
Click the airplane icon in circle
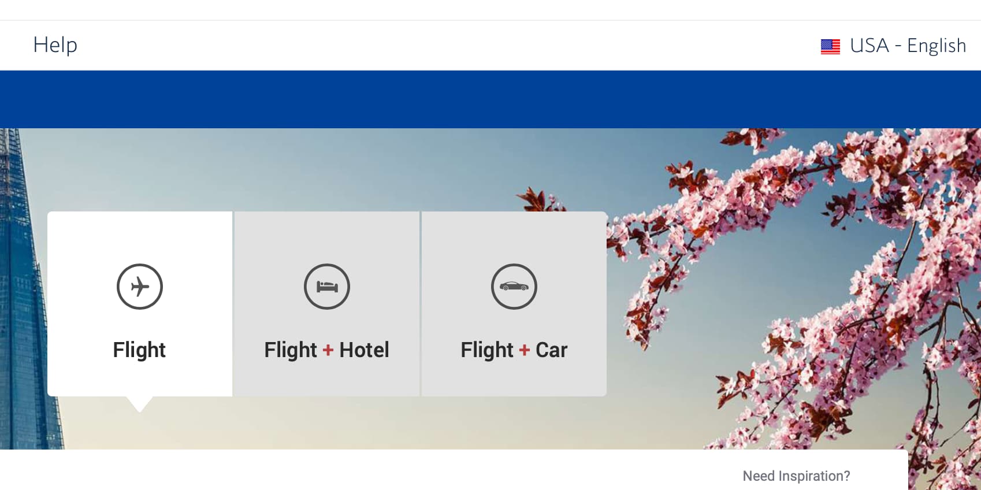(140, 287)
